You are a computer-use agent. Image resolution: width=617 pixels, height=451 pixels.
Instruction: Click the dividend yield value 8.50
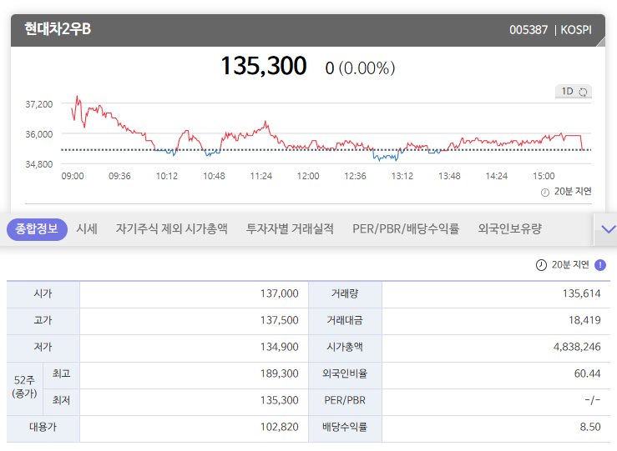click(590, 428)
